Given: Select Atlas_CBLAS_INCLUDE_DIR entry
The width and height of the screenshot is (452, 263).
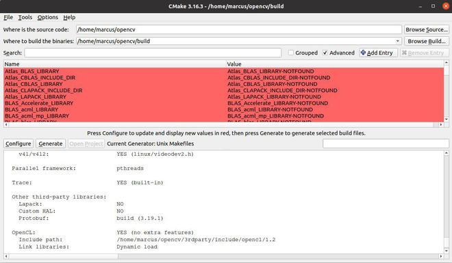Looking at the screenshot, I should [40, 78].
